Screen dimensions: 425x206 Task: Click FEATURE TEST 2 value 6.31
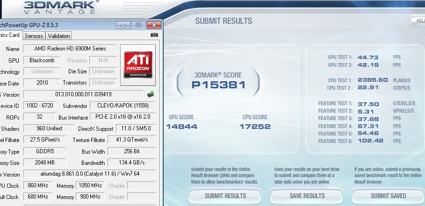coord(366,112)
